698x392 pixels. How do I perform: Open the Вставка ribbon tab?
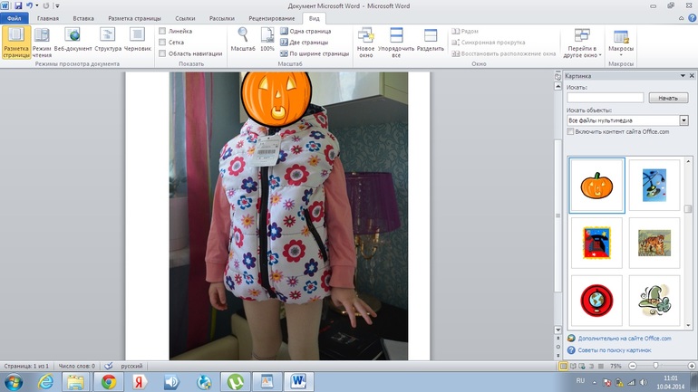pos(82,18)
